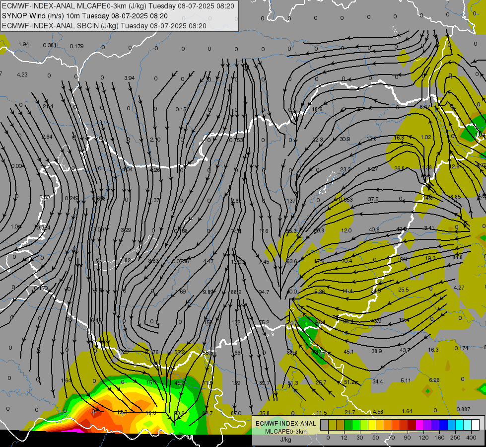Click the map value 32.3
The image size is (486, 447).
tap(317, 140)
